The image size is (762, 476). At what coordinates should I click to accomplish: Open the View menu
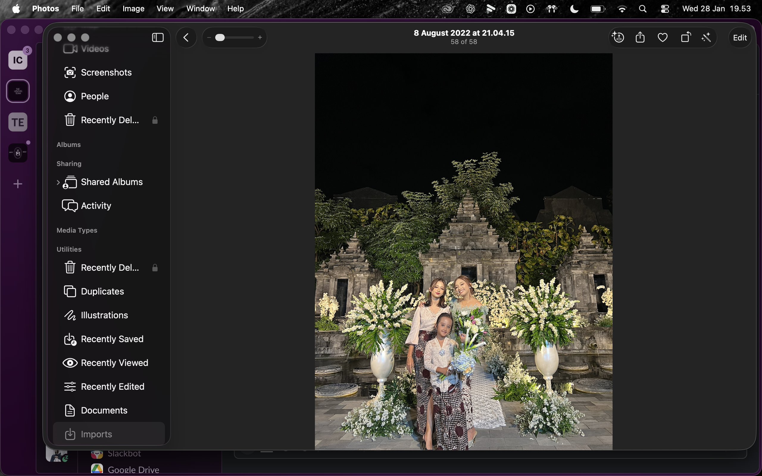(165, 9)
